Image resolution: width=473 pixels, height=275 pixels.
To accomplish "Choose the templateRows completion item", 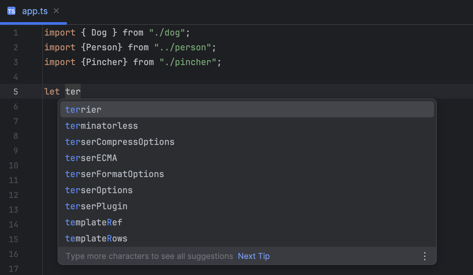I will tap(96, 238).
